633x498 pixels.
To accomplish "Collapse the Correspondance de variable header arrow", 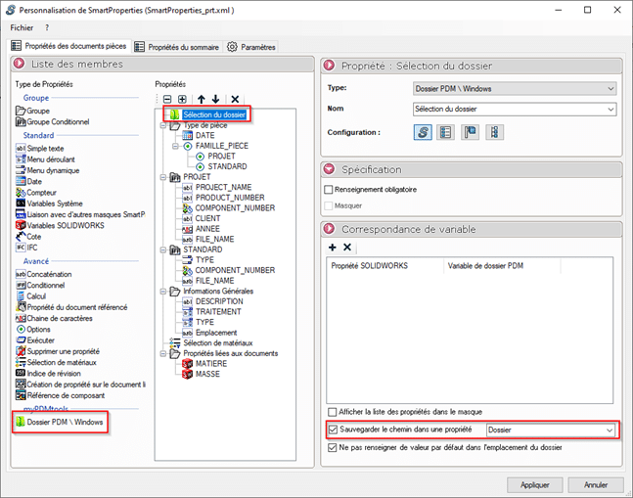I will pos(330,229).
